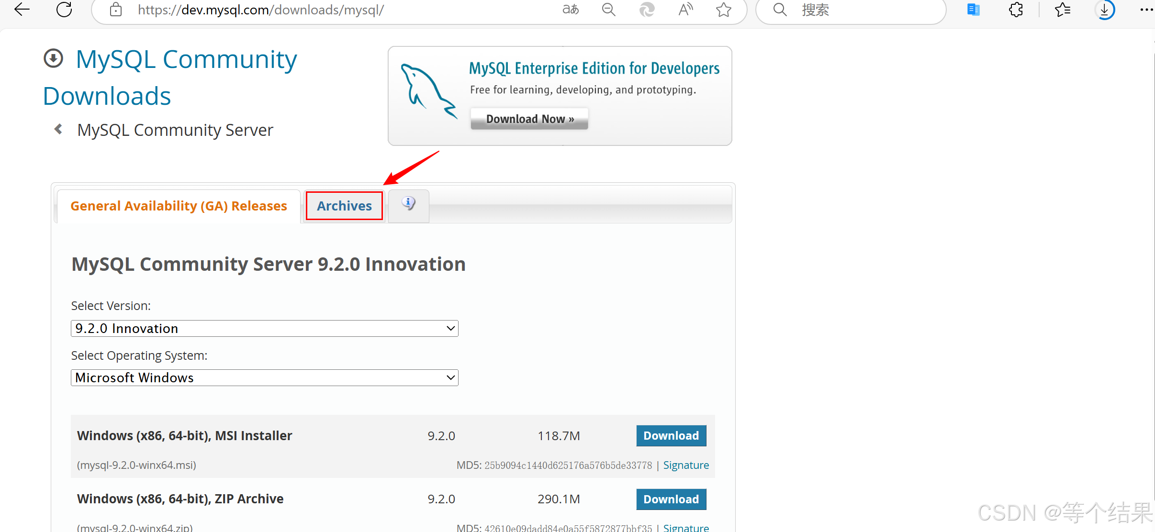Viewport: 1155px width, 532px height.
Task: Open Signature link for MSI installer
Action: pyautogui.click(x=685, y=465)
